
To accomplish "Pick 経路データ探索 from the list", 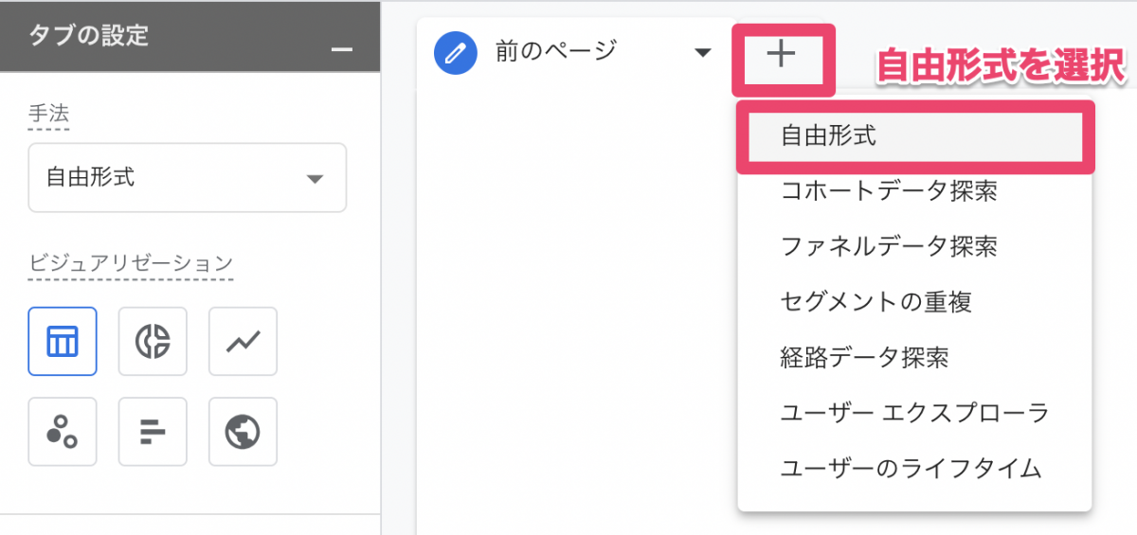I will [864, 357].
